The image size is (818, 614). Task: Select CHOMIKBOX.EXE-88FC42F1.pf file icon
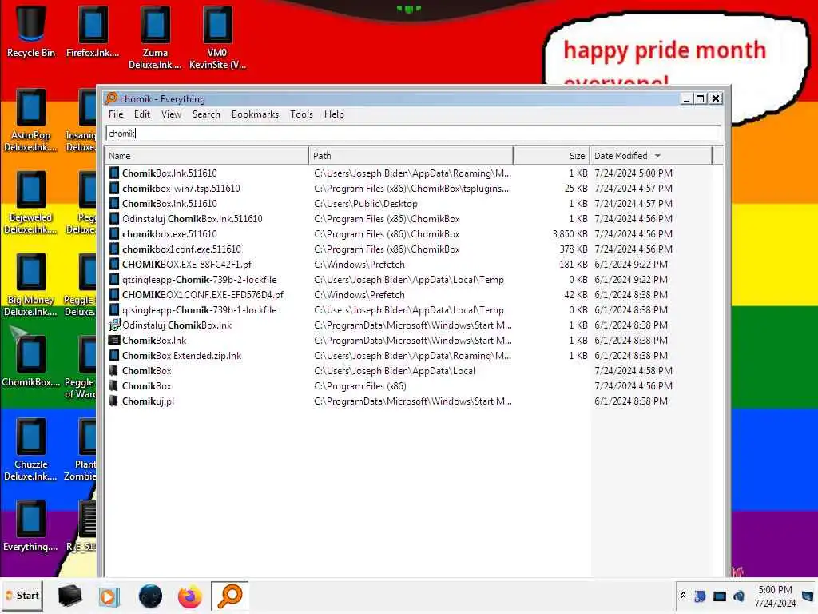tap(113, 264)
